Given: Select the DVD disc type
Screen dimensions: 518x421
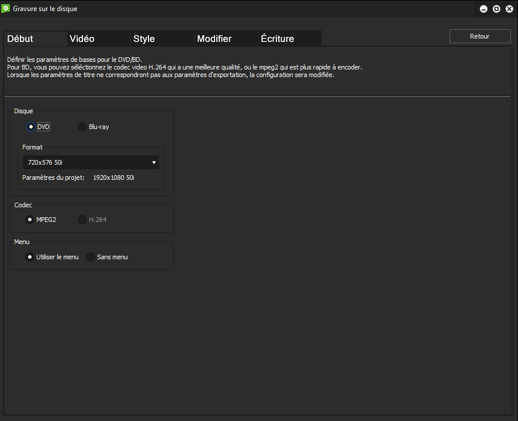Looking at the screenshot, I should 31,127.
